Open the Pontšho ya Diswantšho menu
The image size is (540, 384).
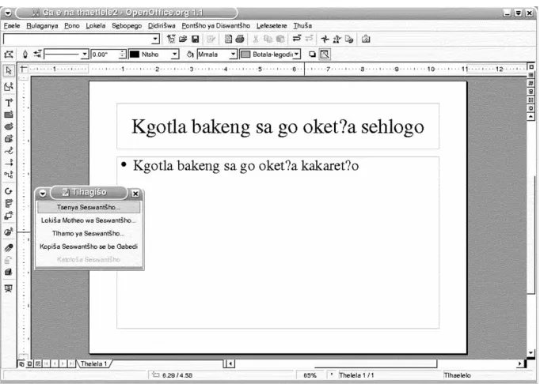216,26
